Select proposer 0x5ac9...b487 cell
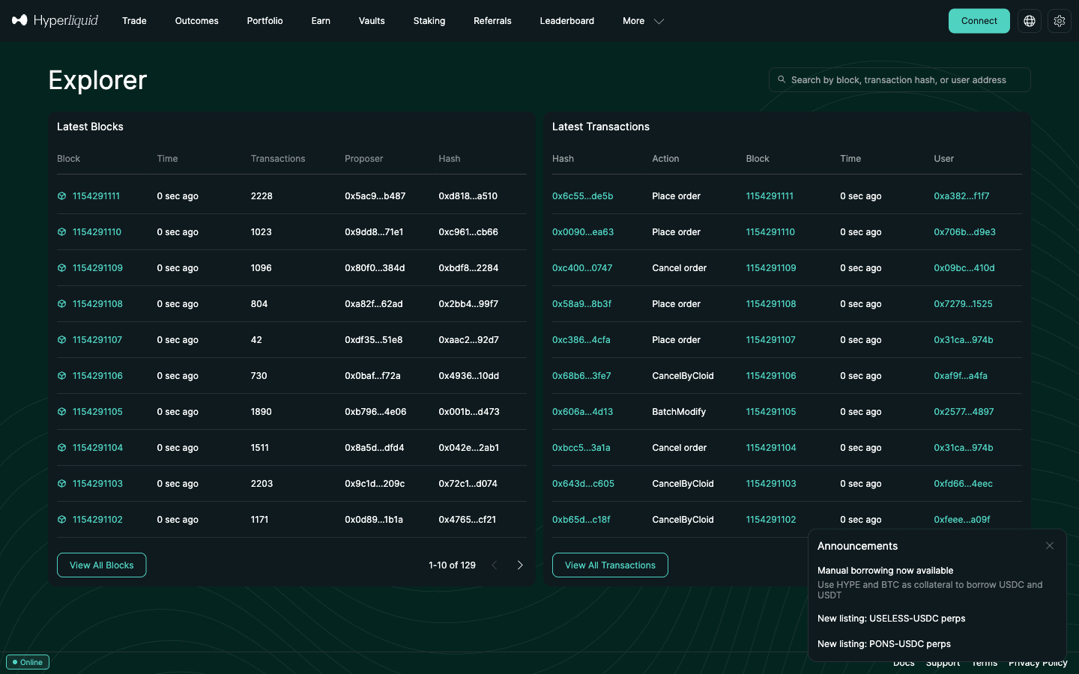 375,196
